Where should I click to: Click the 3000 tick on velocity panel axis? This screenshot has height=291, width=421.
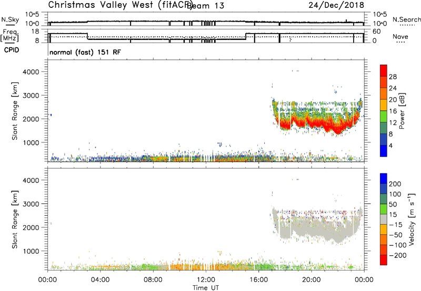tap(31, 204)
